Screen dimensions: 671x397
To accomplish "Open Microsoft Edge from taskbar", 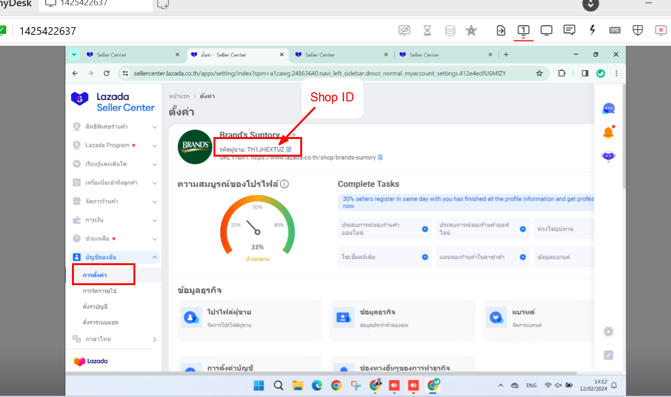I will (317, 385).
